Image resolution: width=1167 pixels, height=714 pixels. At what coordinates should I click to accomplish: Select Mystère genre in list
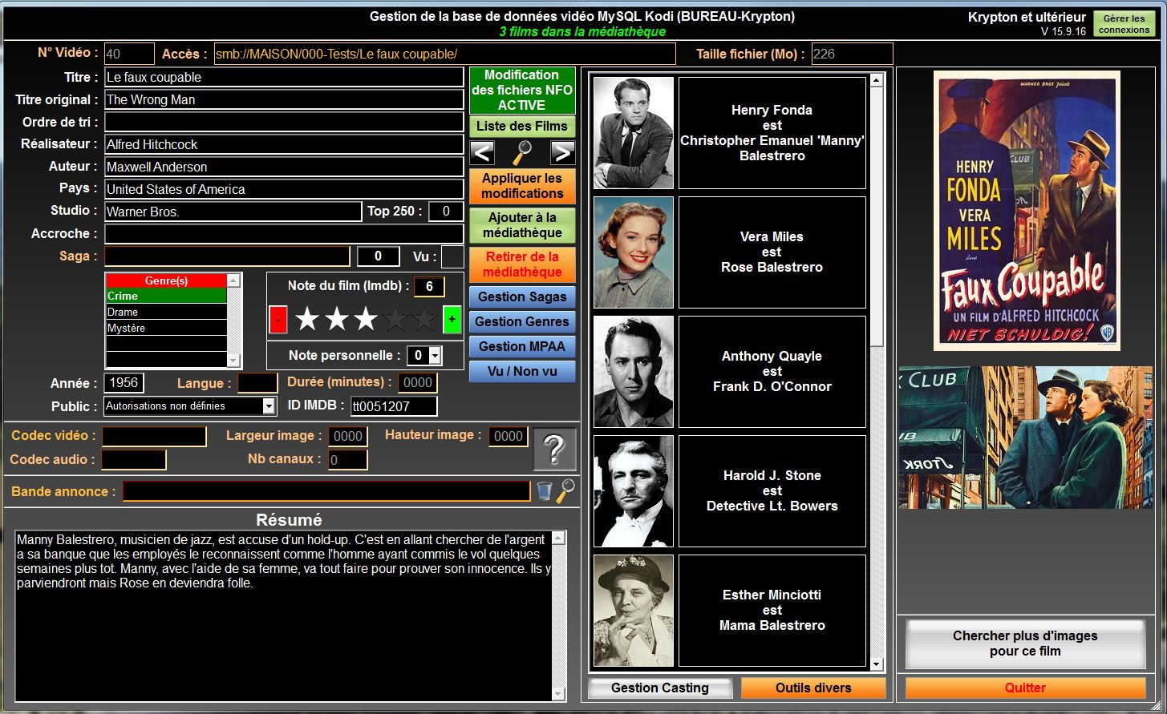pos(167,328)
